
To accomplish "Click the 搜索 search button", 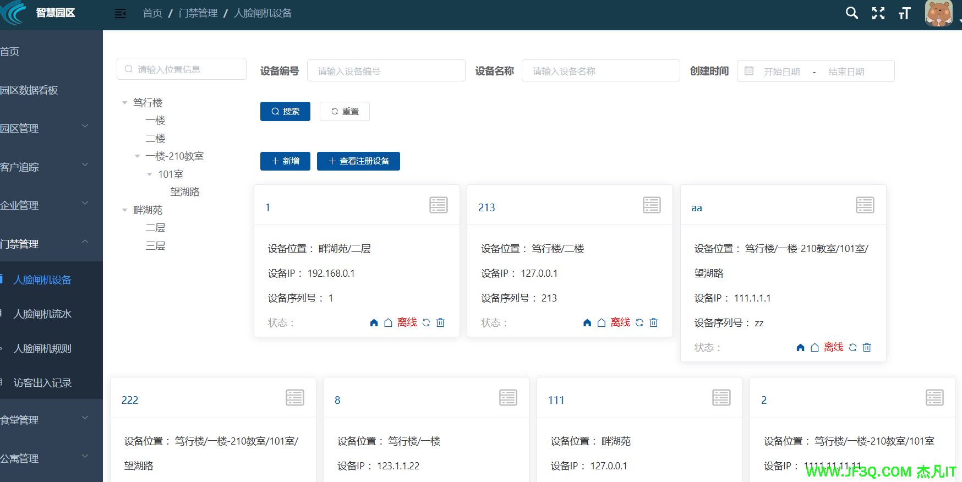I will click(285, 111).
